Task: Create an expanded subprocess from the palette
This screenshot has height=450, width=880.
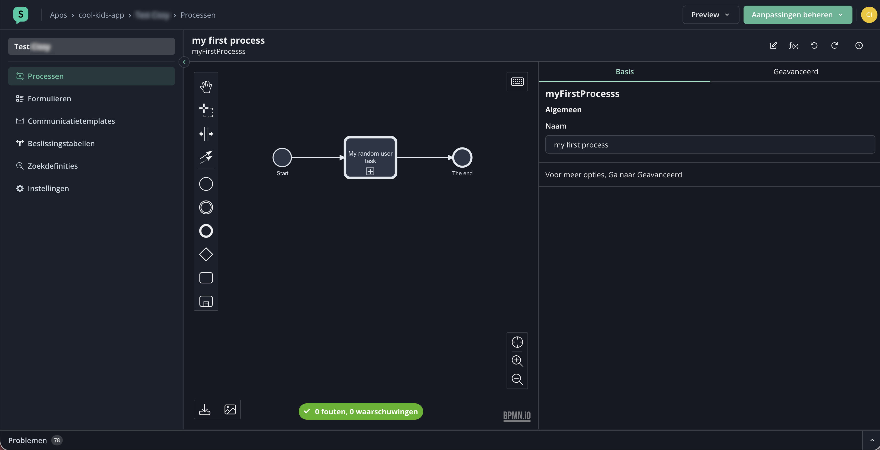Action: 206,301
